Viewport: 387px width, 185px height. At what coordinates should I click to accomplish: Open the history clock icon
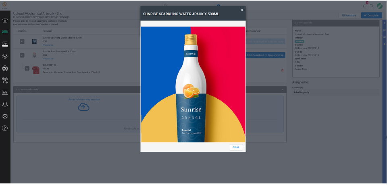(x=371, y=6)
